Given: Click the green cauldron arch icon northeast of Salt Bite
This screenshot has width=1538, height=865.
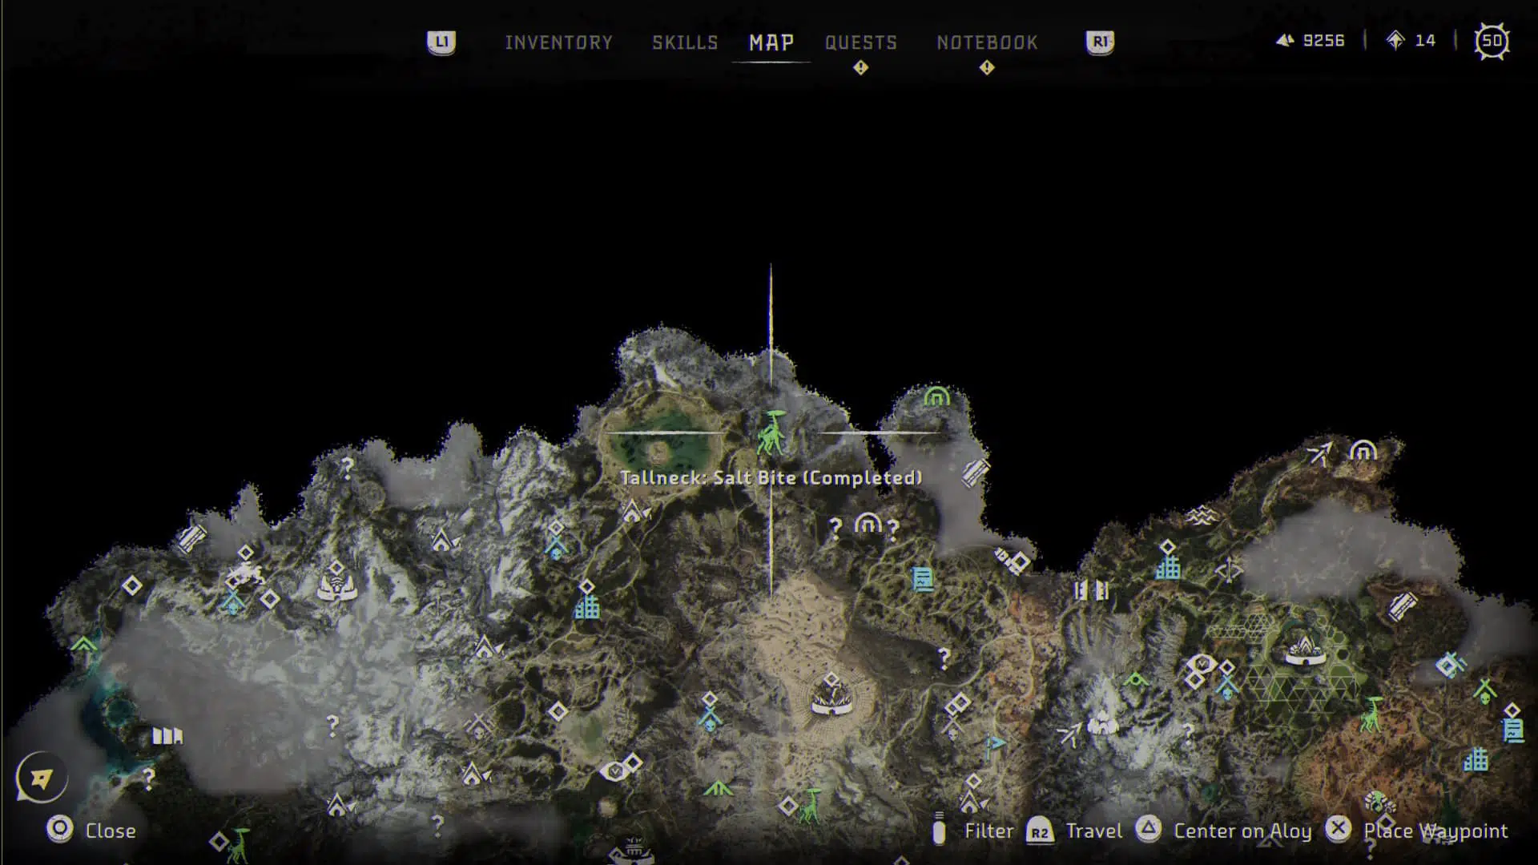Looking at the screenshot, I should (x=936, y=396).
